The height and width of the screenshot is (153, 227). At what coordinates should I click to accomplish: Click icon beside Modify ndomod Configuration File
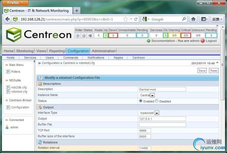coord(41,78)
